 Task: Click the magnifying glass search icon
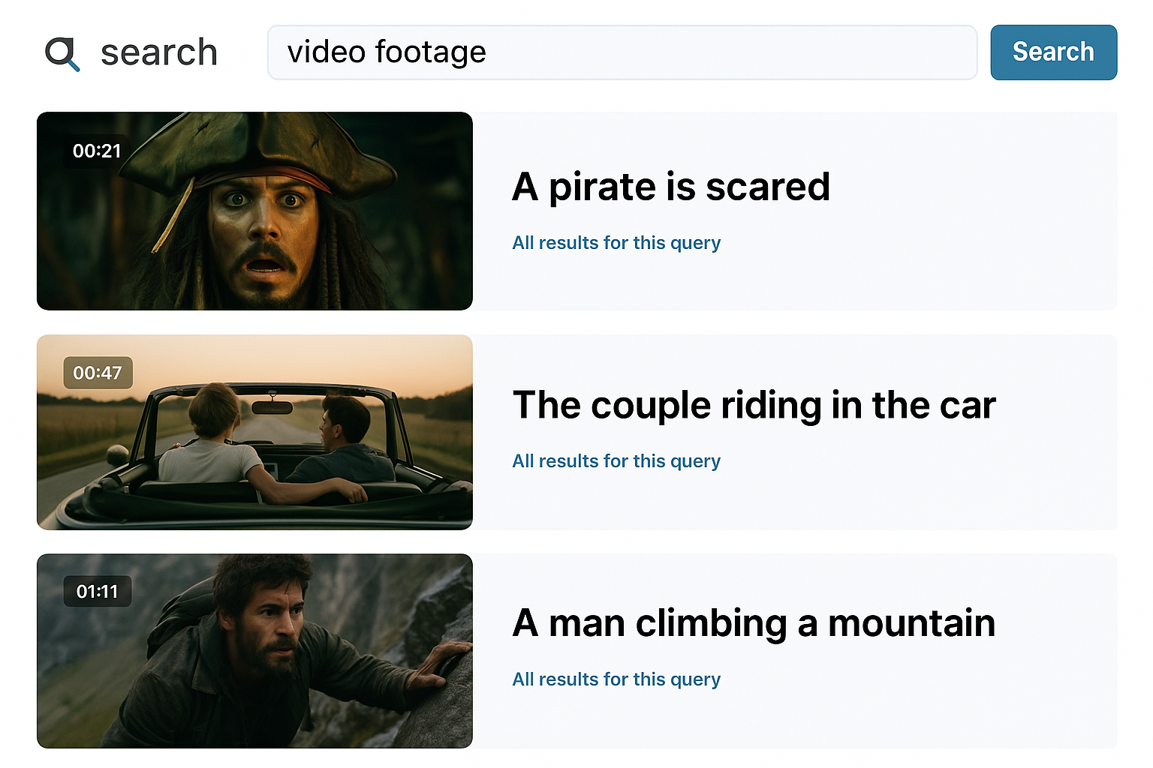[x=63, y=52]
